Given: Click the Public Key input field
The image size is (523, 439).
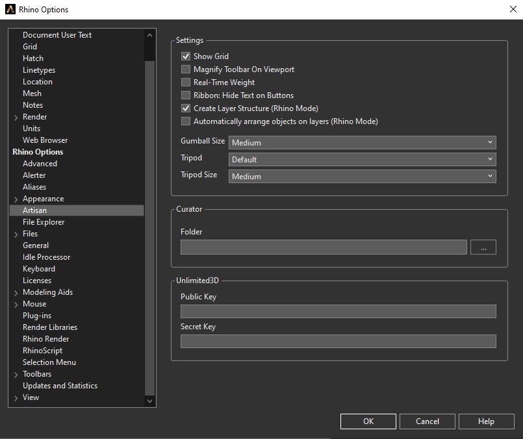Looking at the screenshot, I should pos(338,311).
